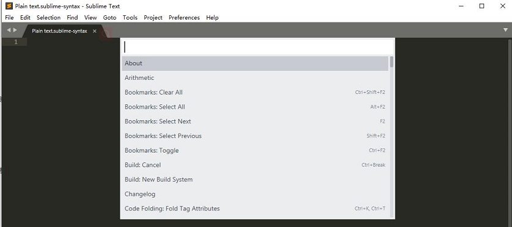Click the Sublime Text app icon in title bar

[9, 6]
